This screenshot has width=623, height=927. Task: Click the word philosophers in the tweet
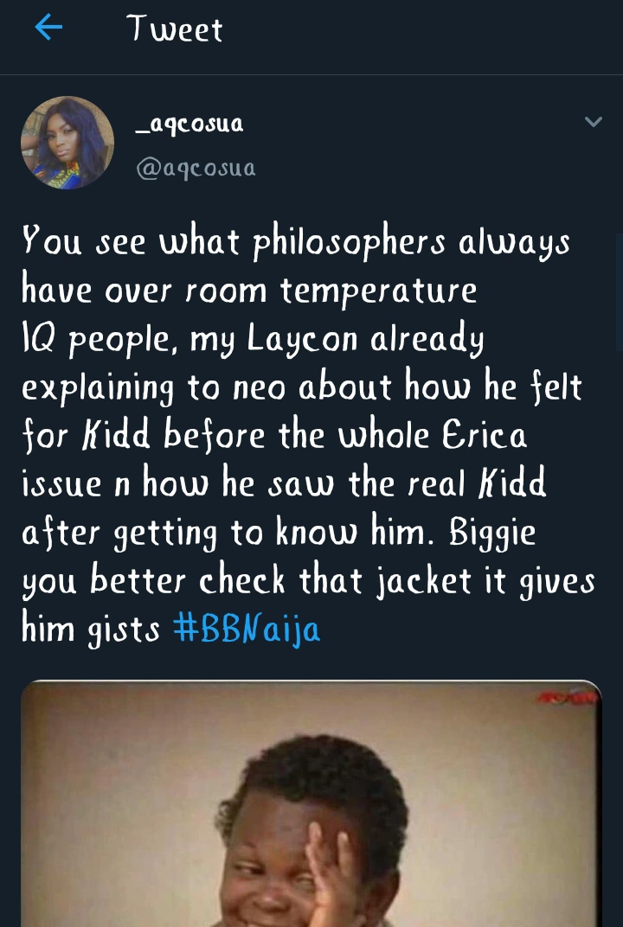pos(349,243)
